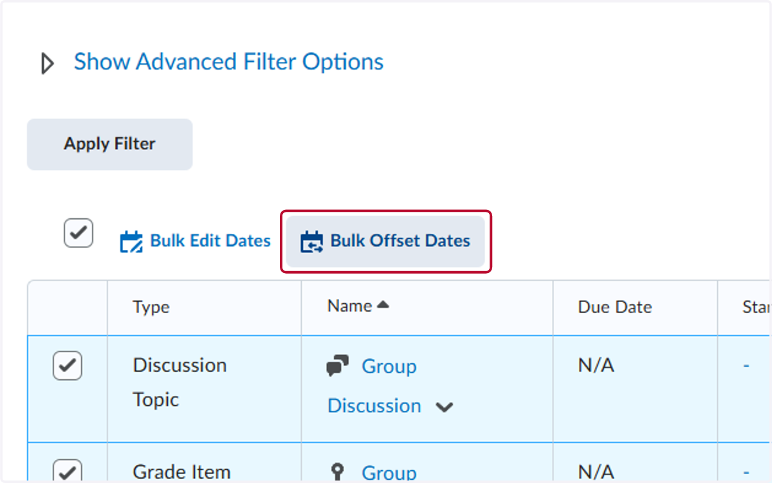Click the N/A due date in Discussion Topic row
Screen dimensions: 772x483
[596, 366]
